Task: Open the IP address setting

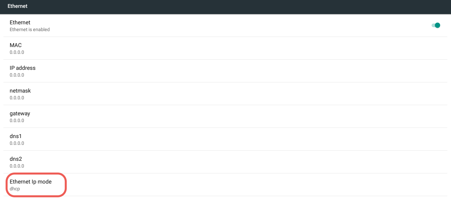Action: 23,68
